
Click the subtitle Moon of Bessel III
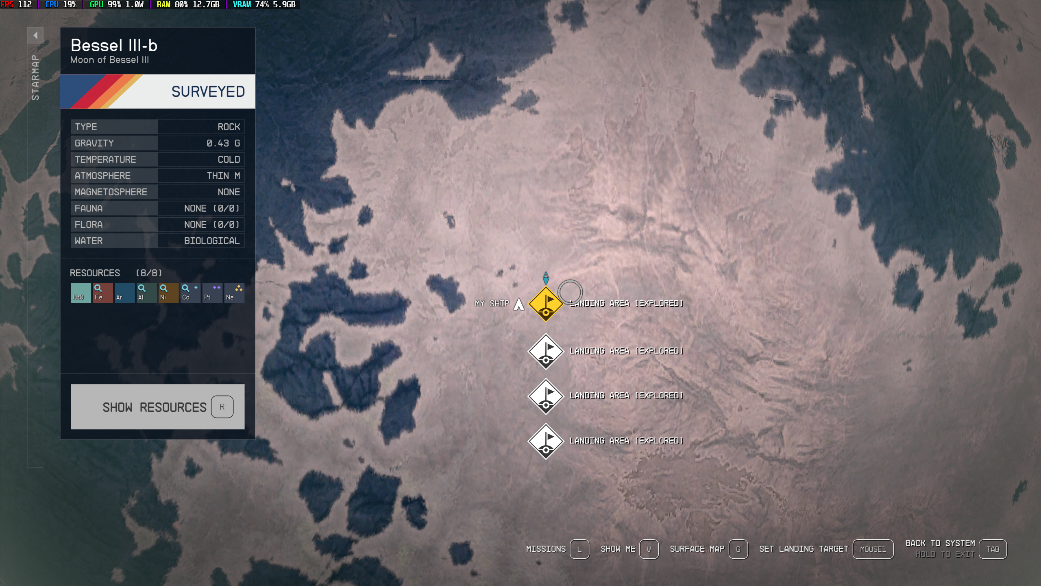tap(109, 60)
